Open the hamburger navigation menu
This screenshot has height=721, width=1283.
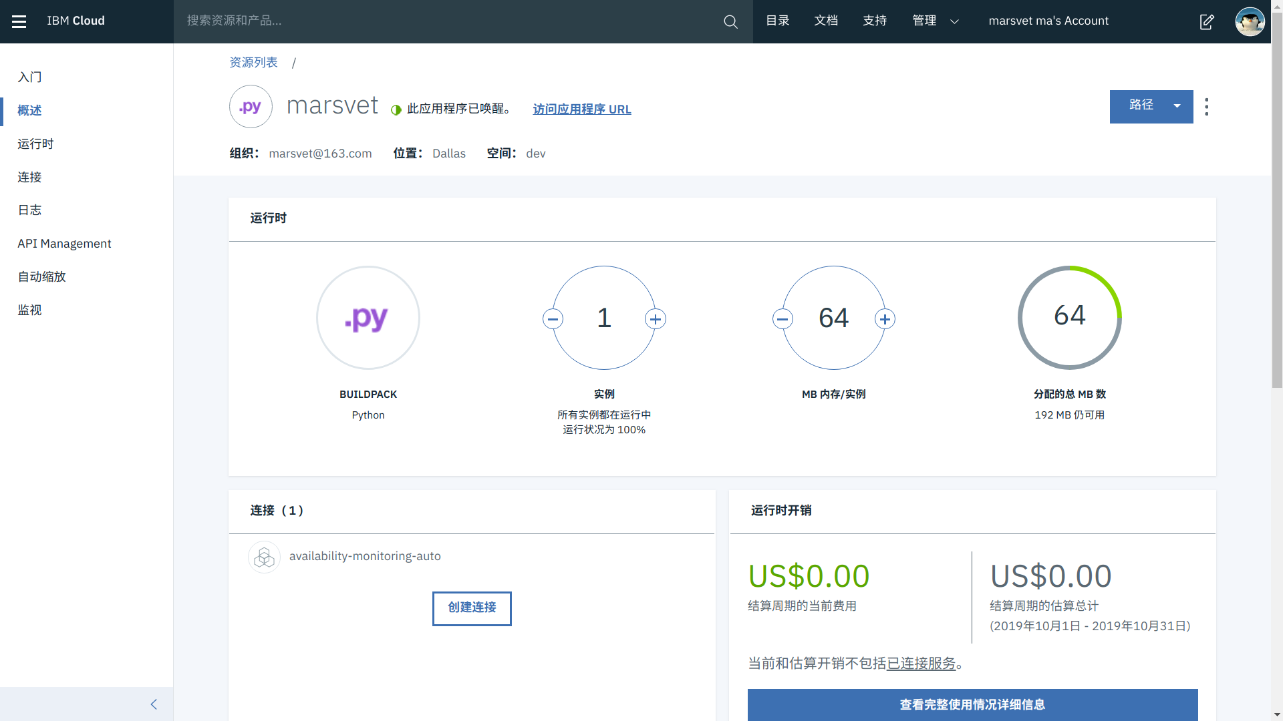coord(19,21)
